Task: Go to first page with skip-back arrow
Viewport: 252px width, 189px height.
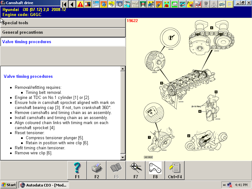Action: point(65,4)
